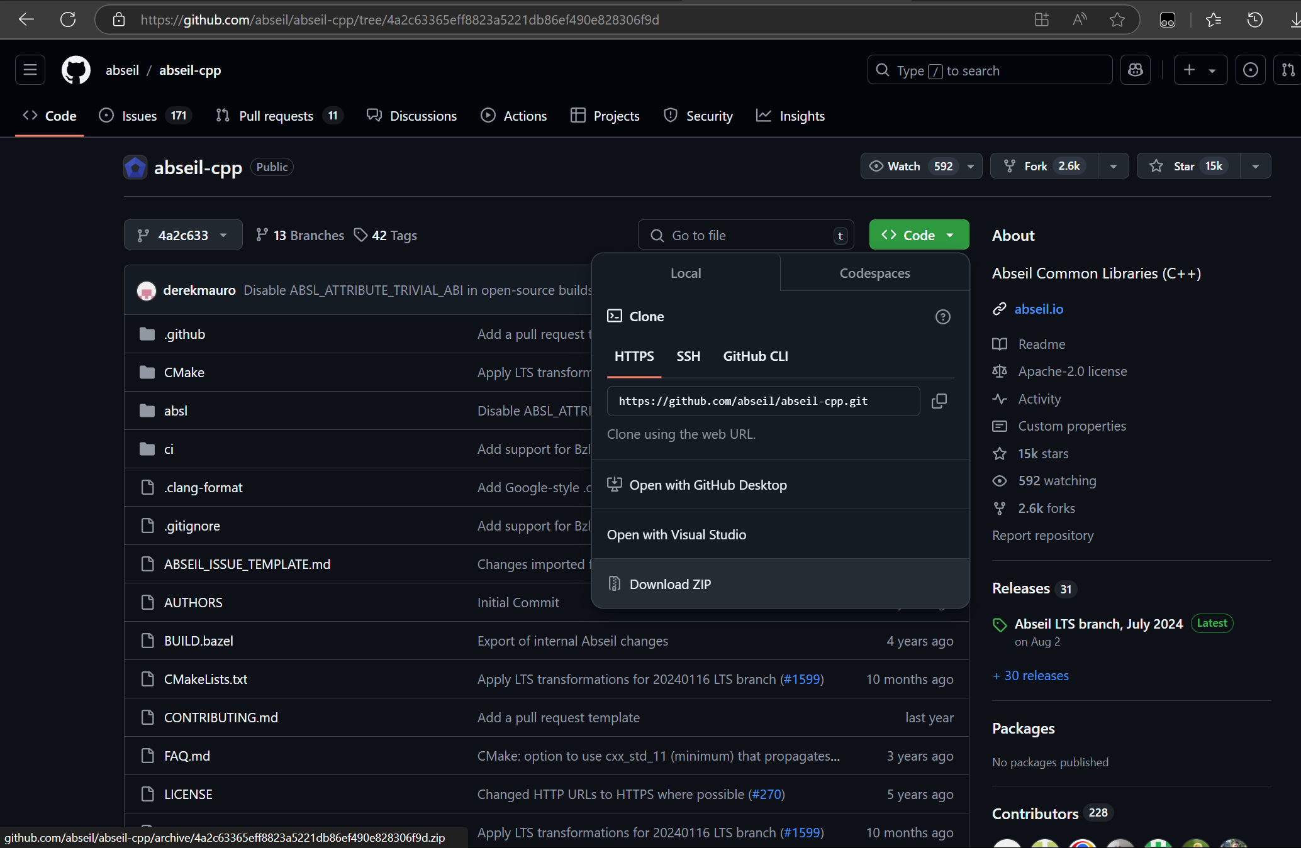Click browser refresh button
Screen dimensions: 1301x848
click(x=68, y=19)
